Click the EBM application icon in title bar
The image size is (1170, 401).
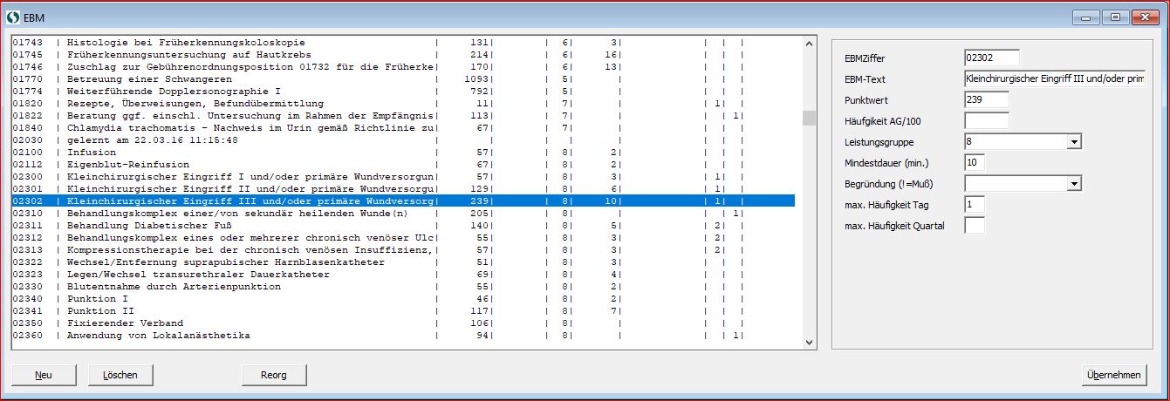(12, 16)
